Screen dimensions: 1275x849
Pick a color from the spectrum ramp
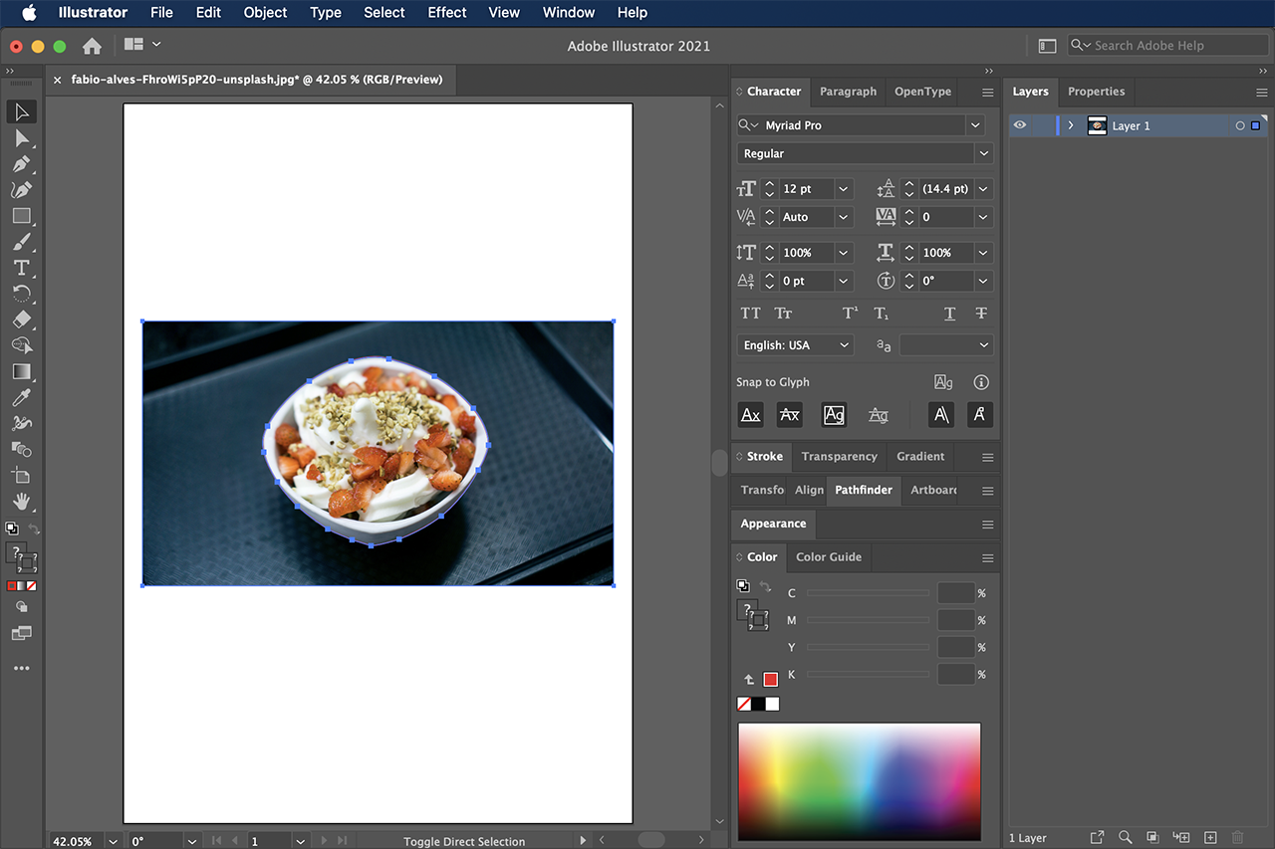click(x=859, y=782)
